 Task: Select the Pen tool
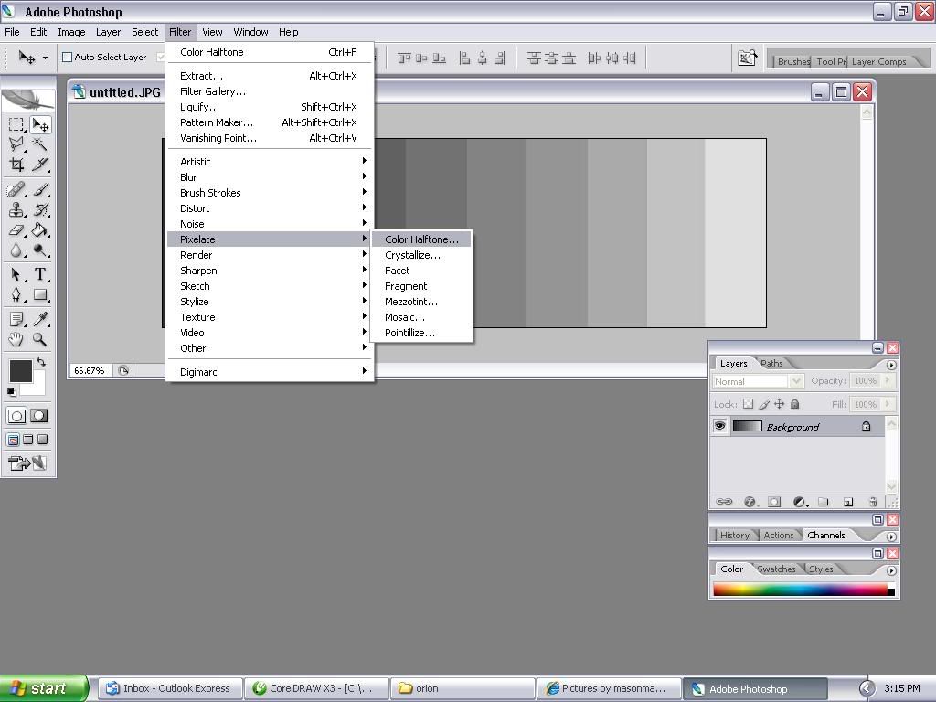click(x=16, y=294)
